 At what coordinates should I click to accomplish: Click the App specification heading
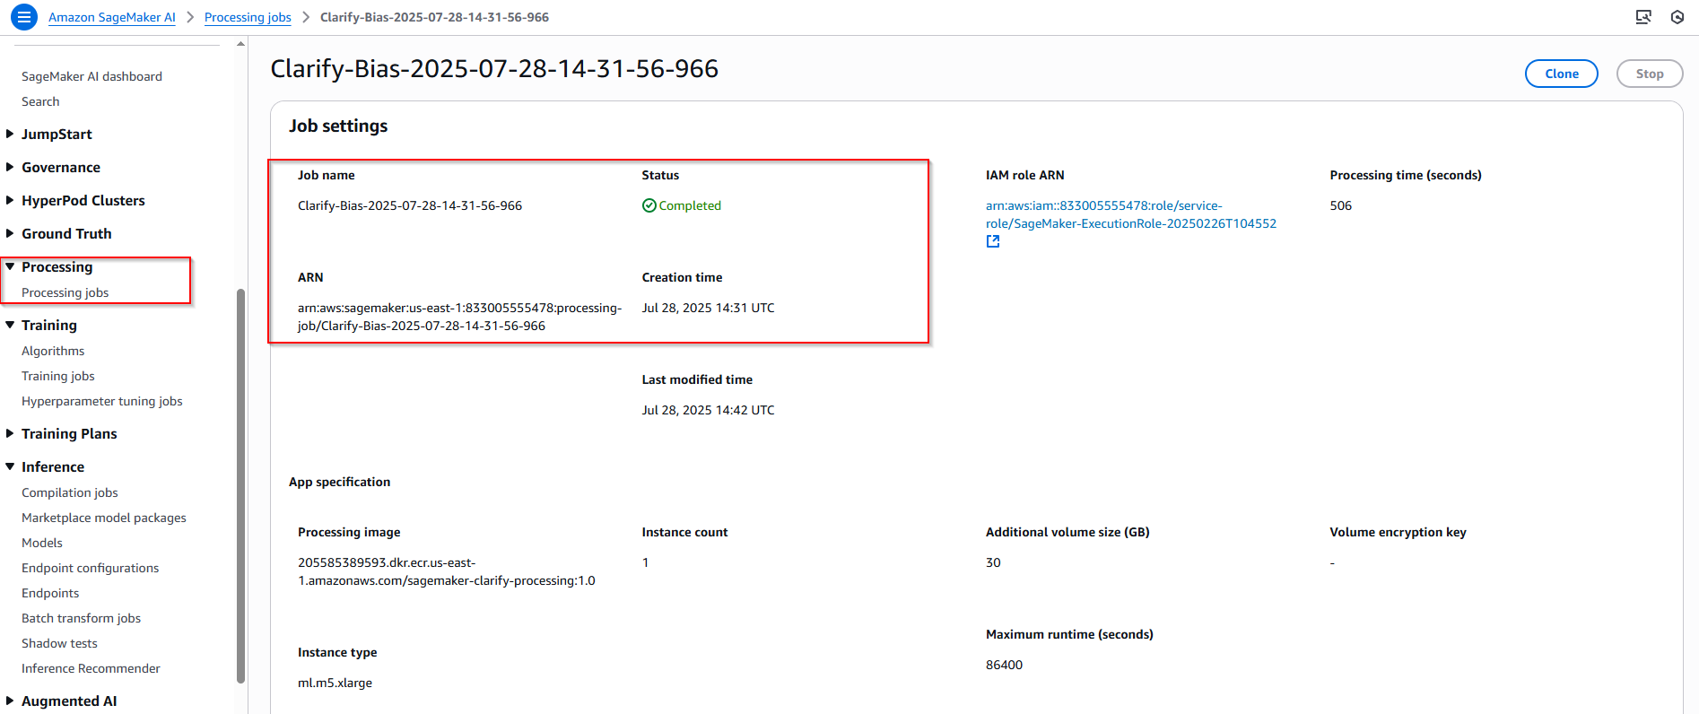point(339,482)
